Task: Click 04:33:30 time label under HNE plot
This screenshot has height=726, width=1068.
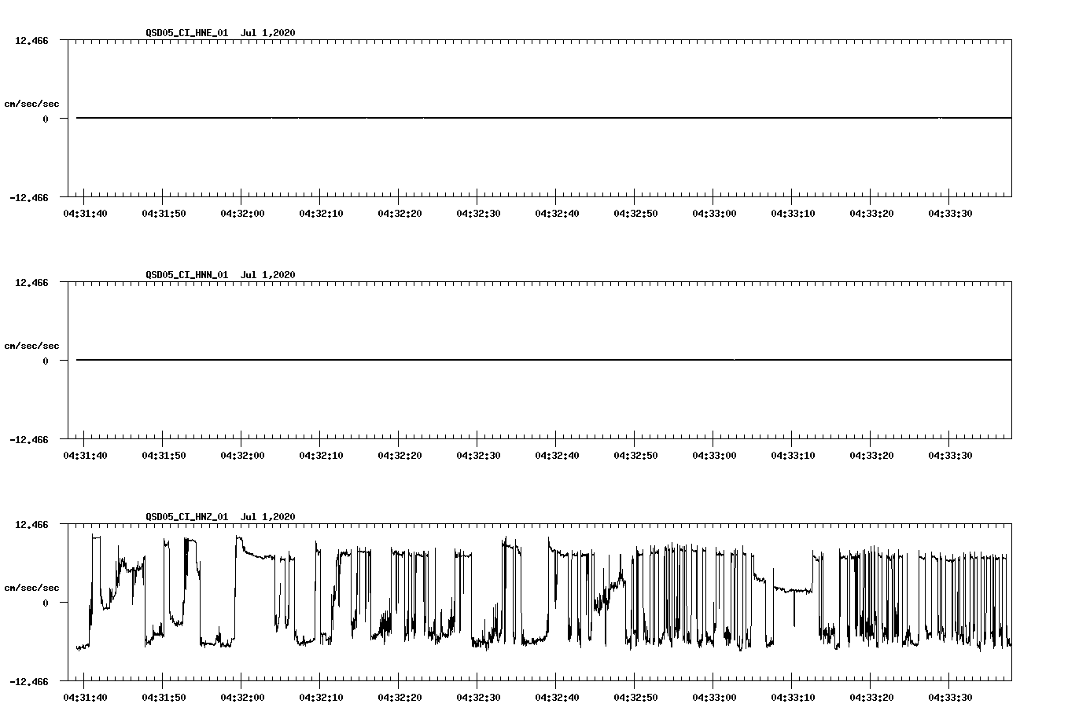Action: [x=950, y=214]
